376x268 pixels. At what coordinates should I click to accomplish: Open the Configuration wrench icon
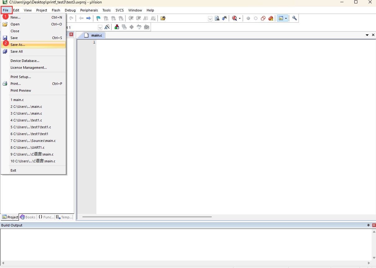[x=294, y=18]
